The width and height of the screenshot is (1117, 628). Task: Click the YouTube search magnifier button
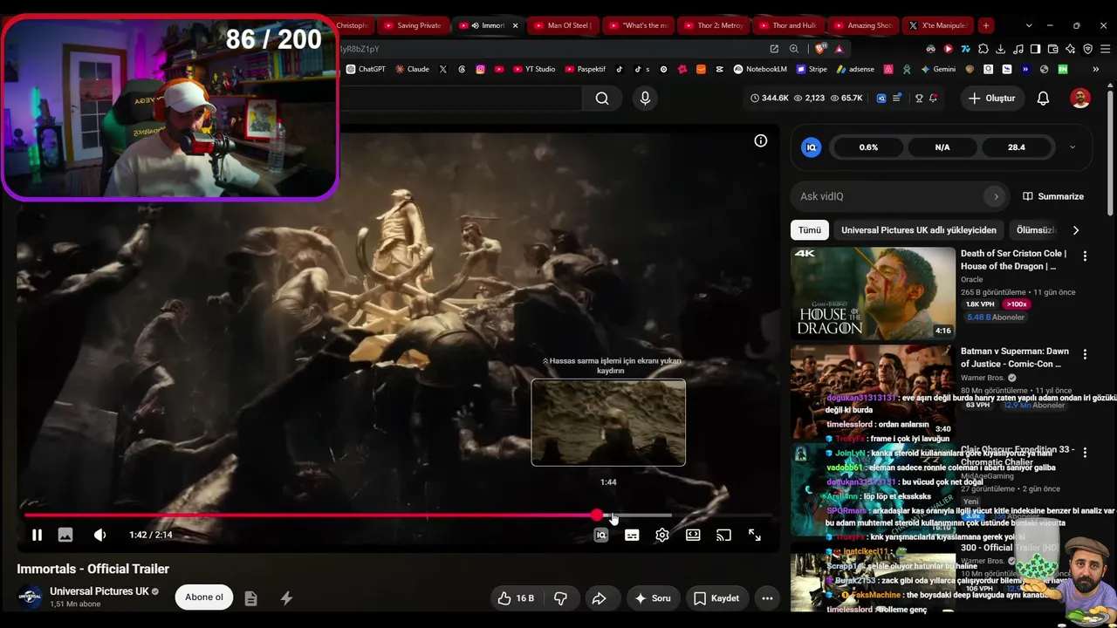(x=602, y=99)
